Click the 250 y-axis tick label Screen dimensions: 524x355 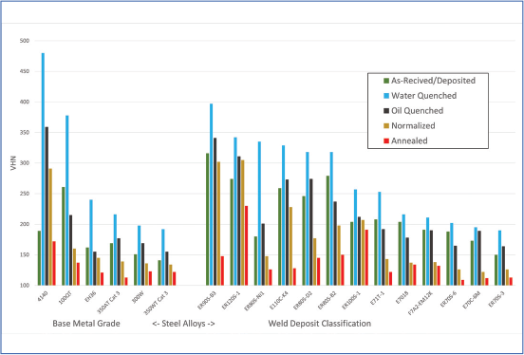(25, 194)
